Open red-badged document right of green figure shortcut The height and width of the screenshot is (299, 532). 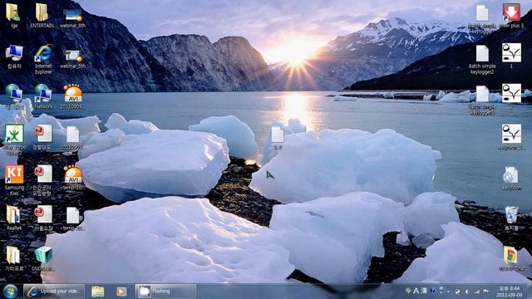pyautogui.click(x=43, y=134)
